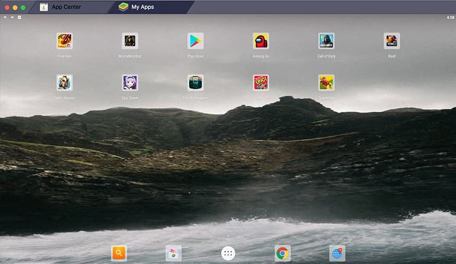Select the My Apps tab
This screenshot has width=456, height=264.
(143, 7)
